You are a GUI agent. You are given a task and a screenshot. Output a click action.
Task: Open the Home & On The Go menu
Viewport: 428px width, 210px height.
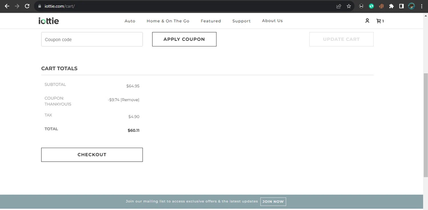click(x=168, y=21)
